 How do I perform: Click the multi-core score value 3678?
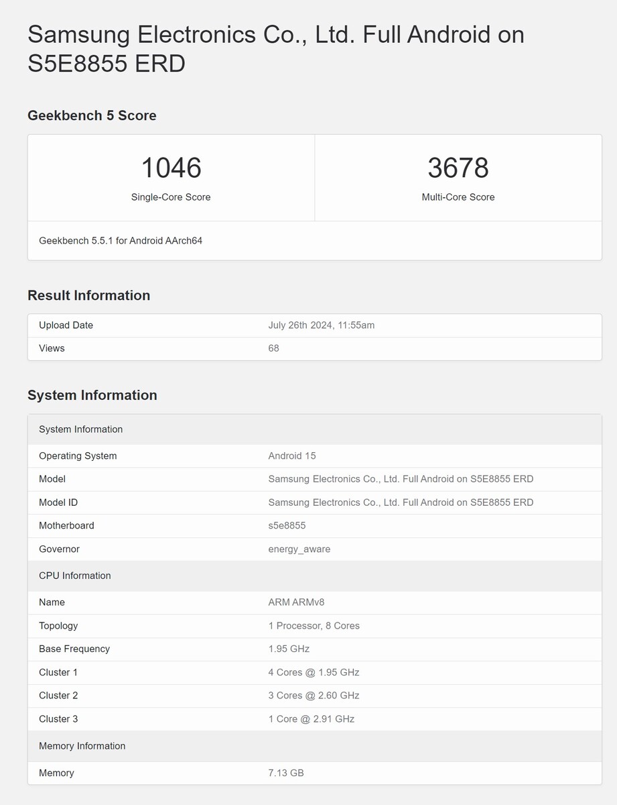[x=458, y=168]
